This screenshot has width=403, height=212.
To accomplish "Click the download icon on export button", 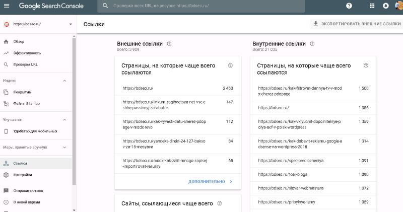I will tap(316, 24).
